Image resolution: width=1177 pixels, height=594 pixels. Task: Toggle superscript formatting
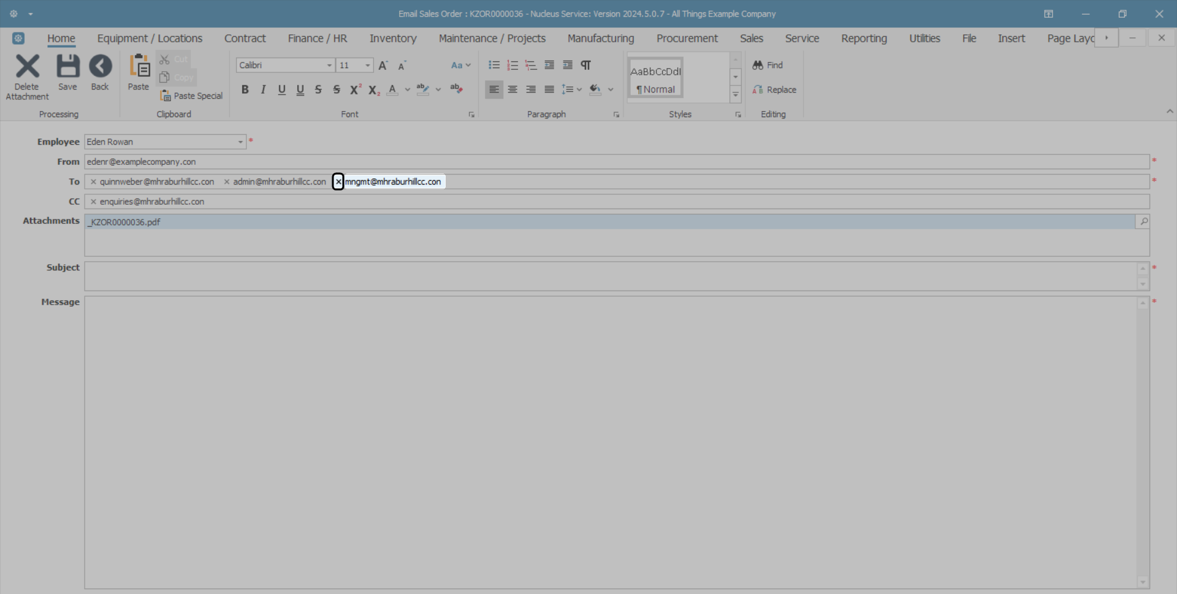click(356, 89)
